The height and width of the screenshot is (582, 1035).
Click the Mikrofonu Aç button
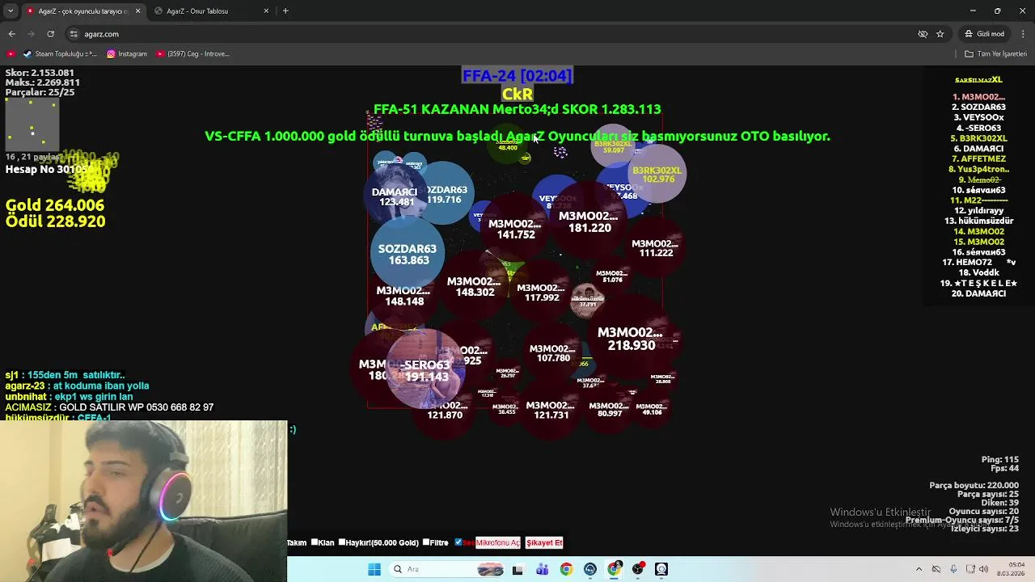[x=497, y=543]
